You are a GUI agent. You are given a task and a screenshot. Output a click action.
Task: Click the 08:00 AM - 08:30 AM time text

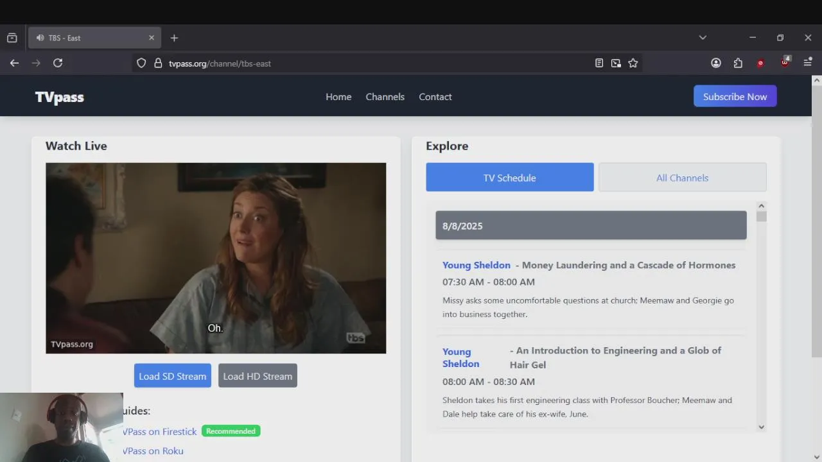pyautogui.click(x=489, y=382)
